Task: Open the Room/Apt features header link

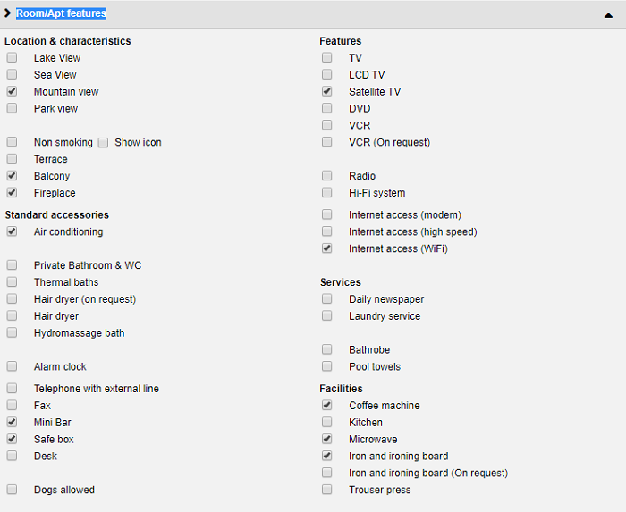Action: [61, 13]
